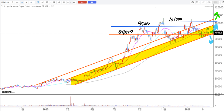
Task: Click the square chart layout icon
Action: pyautogui.click(x=197, y=2)
